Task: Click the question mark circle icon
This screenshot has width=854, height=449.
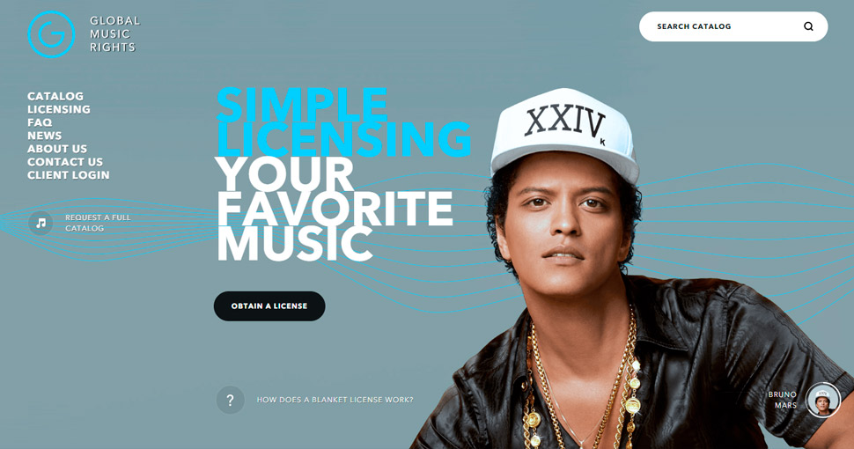Action: (x=230, y=400)
